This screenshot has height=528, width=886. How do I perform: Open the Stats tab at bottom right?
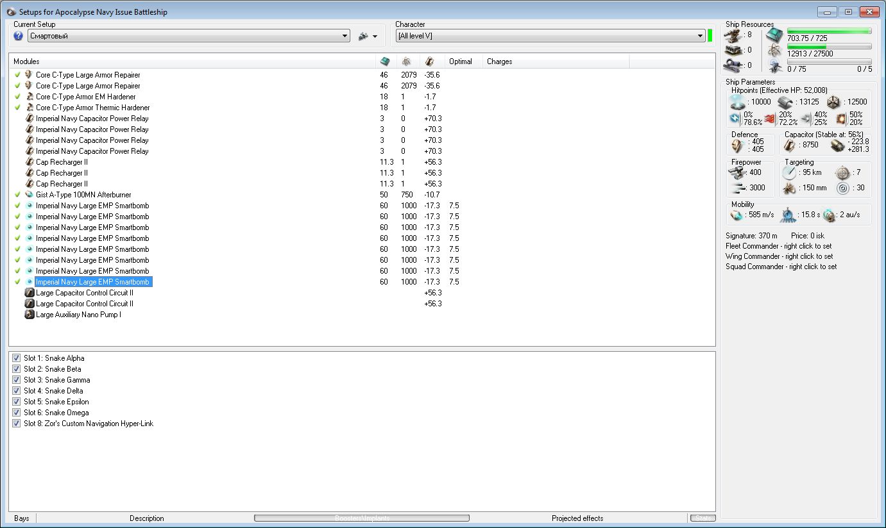[703, 518]
